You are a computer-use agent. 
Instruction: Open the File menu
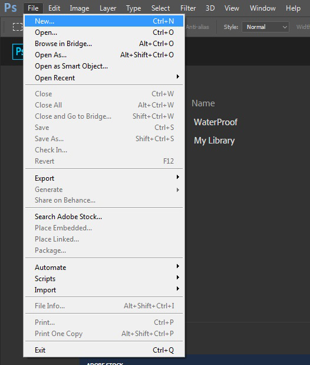(33, 8)
